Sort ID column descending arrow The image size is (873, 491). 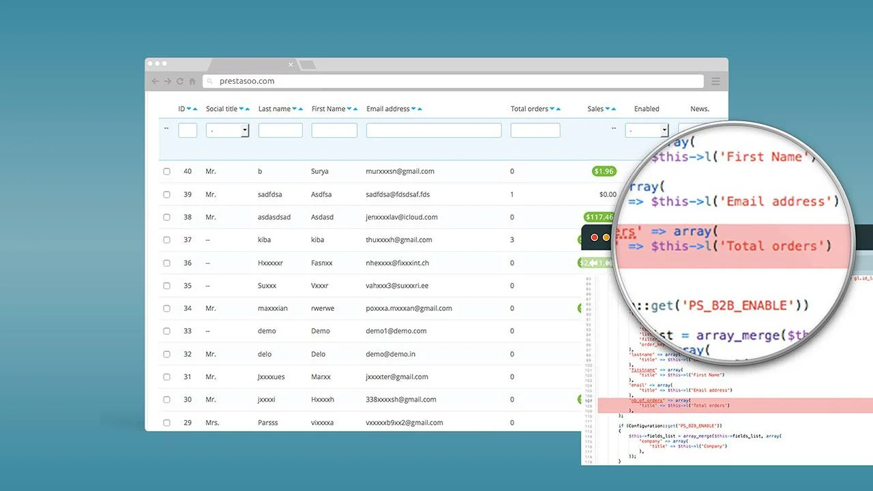pos(189,109)
